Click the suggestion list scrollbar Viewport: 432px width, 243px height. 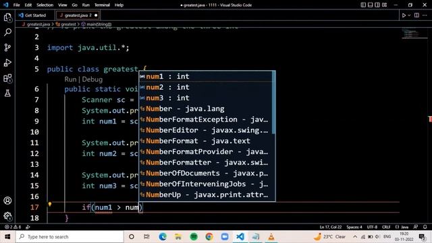[273, 103]
